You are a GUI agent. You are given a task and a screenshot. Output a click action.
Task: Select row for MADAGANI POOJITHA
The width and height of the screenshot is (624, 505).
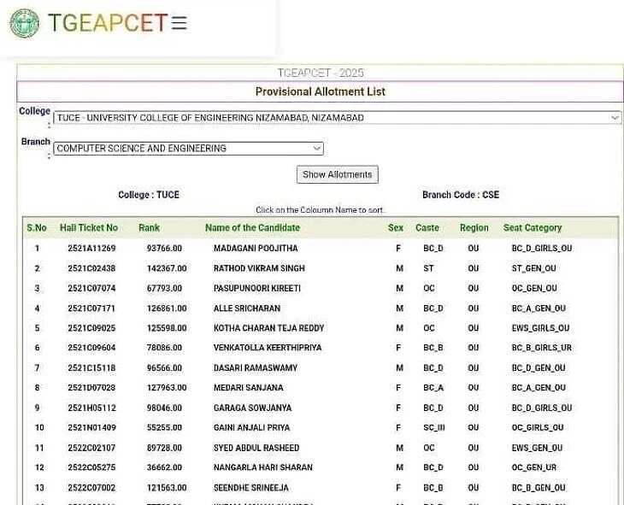point(256,249)
